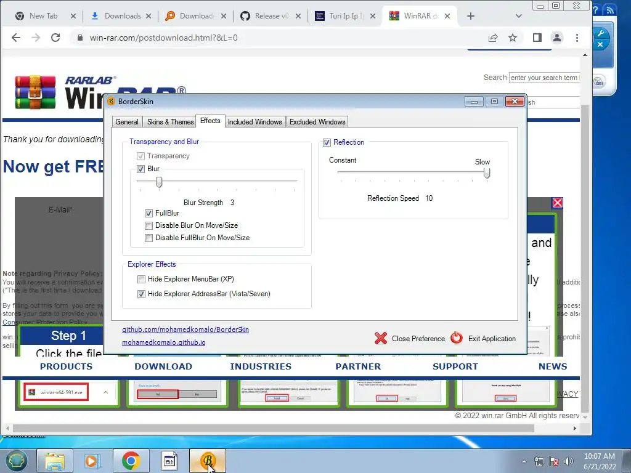This screenshot has height=473, width=631.
Task: Open a new Chrome tab with plus
Action: pyautogui.click(x=471, y=16)
